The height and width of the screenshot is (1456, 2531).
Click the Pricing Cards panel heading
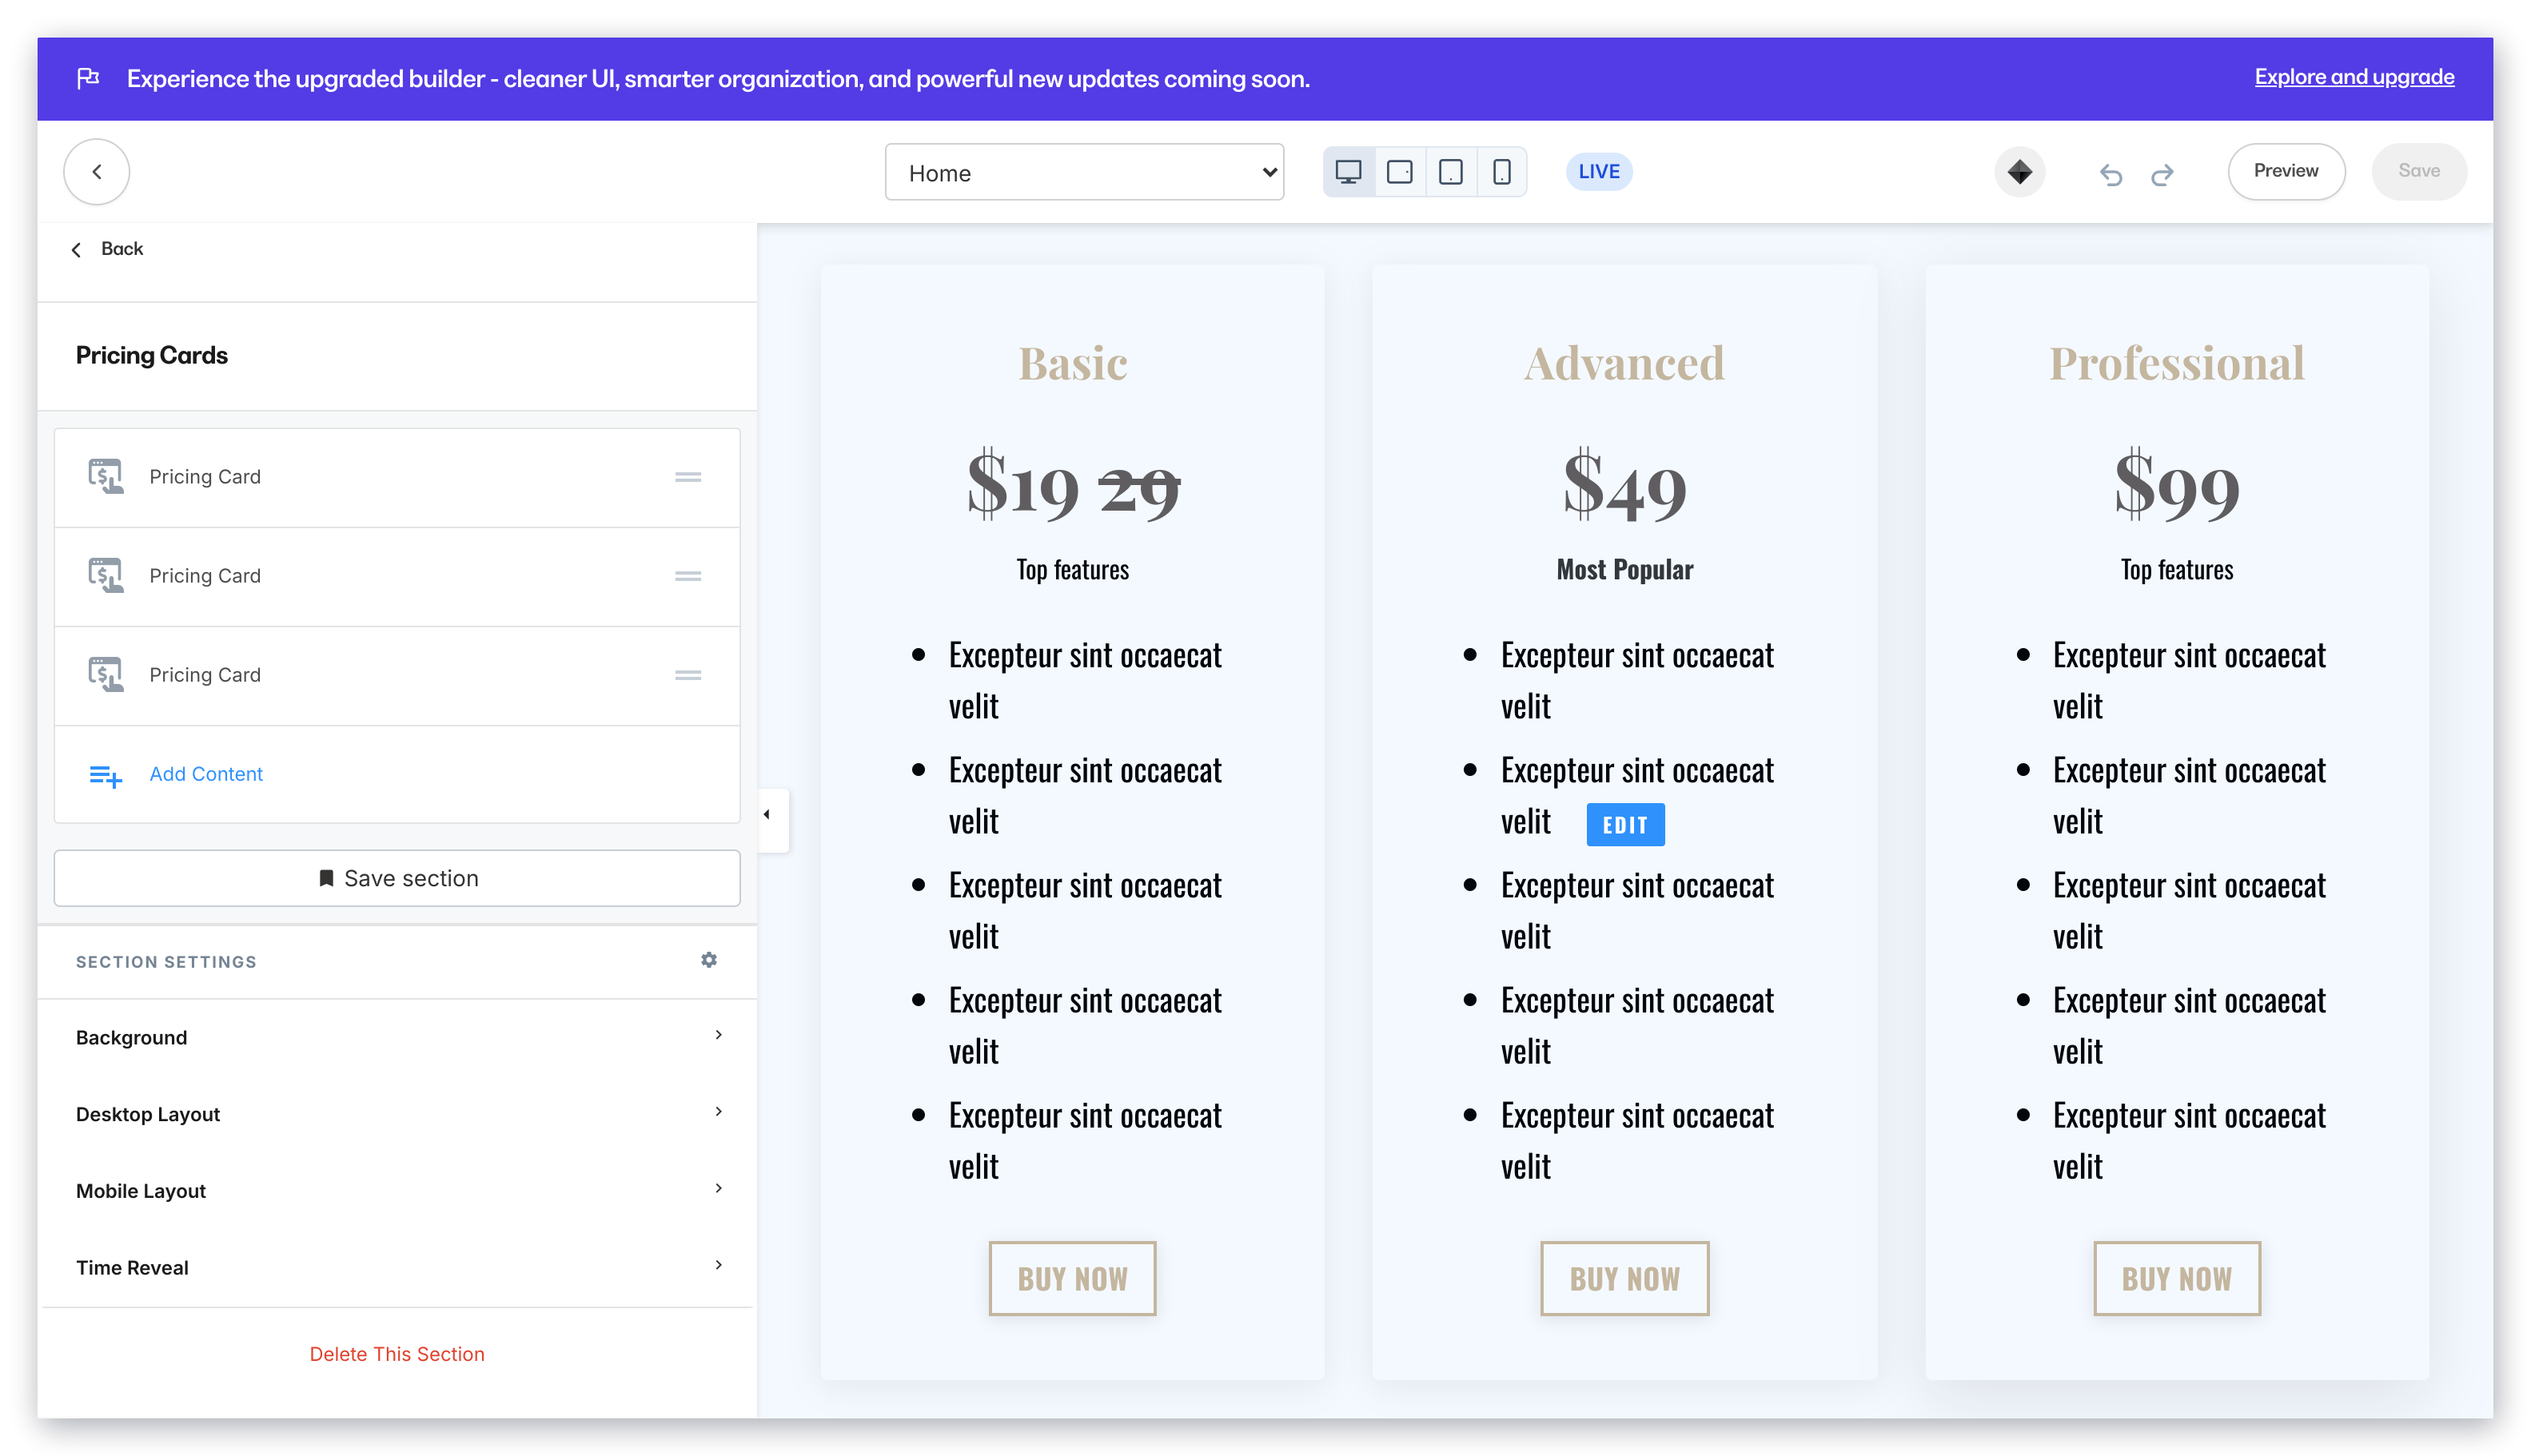(x=152, y=356)
